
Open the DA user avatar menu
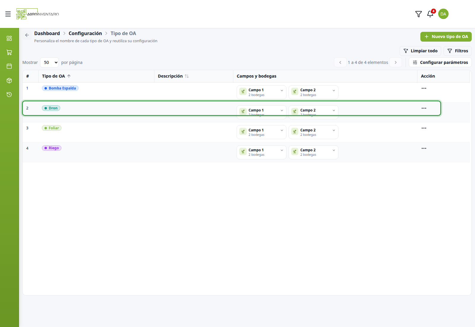(x=443, y=14)
